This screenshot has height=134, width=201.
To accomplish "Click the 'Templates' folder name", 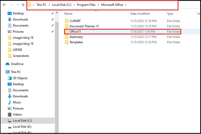I will pyautogui.click(x=76, y=42).
